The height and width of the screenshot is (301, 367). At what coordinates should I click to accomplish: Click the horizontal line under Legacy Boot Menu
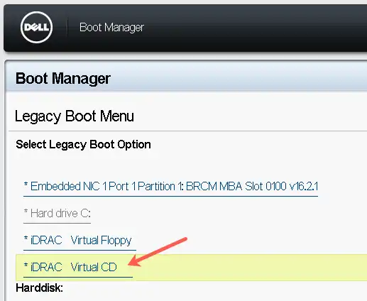pyautogui.click(x=187, y=131)
